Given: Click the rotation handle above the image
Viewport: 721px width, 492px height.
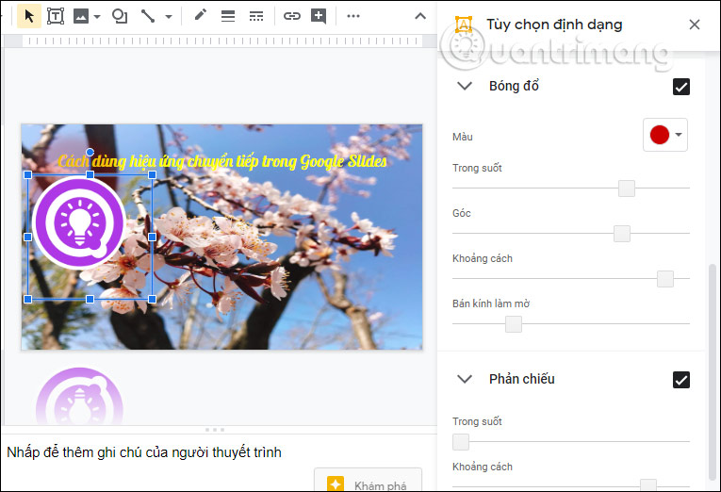Looking at the screenshot, I should coord(90,152).
